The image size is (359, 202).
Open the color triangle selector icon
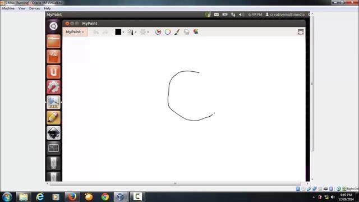pos(158,32)
